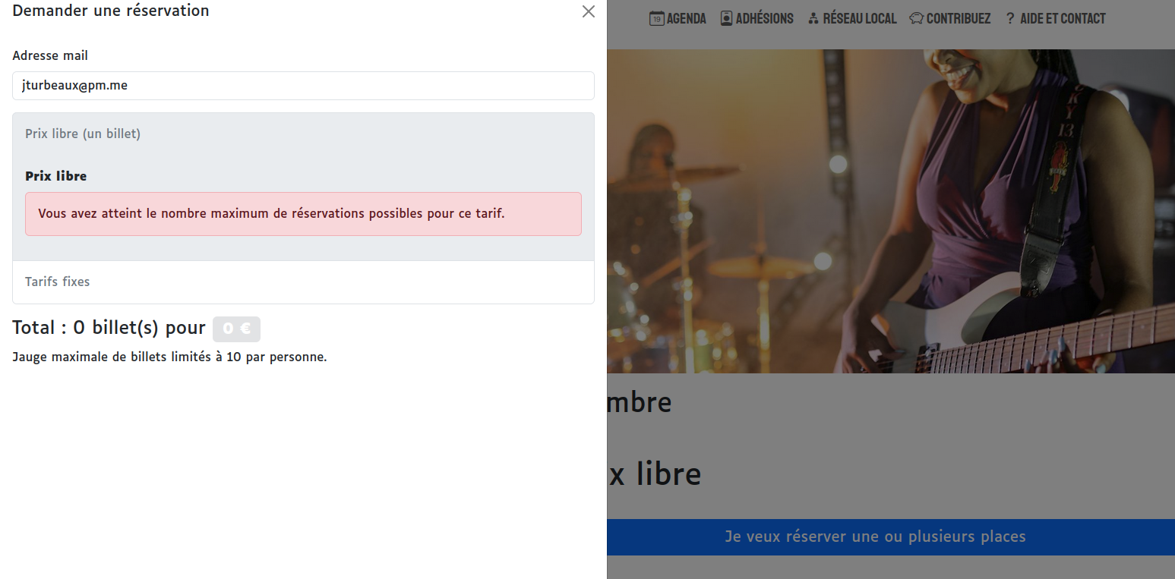Click the Réseau local network icon
1175x579 pixels.
click(813, 19)
